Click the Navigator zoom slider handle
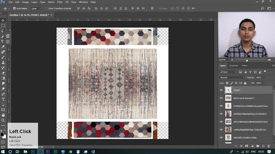The height and width of the screenshot is (154, 275). pyautogui.click(x=247, y=60)
